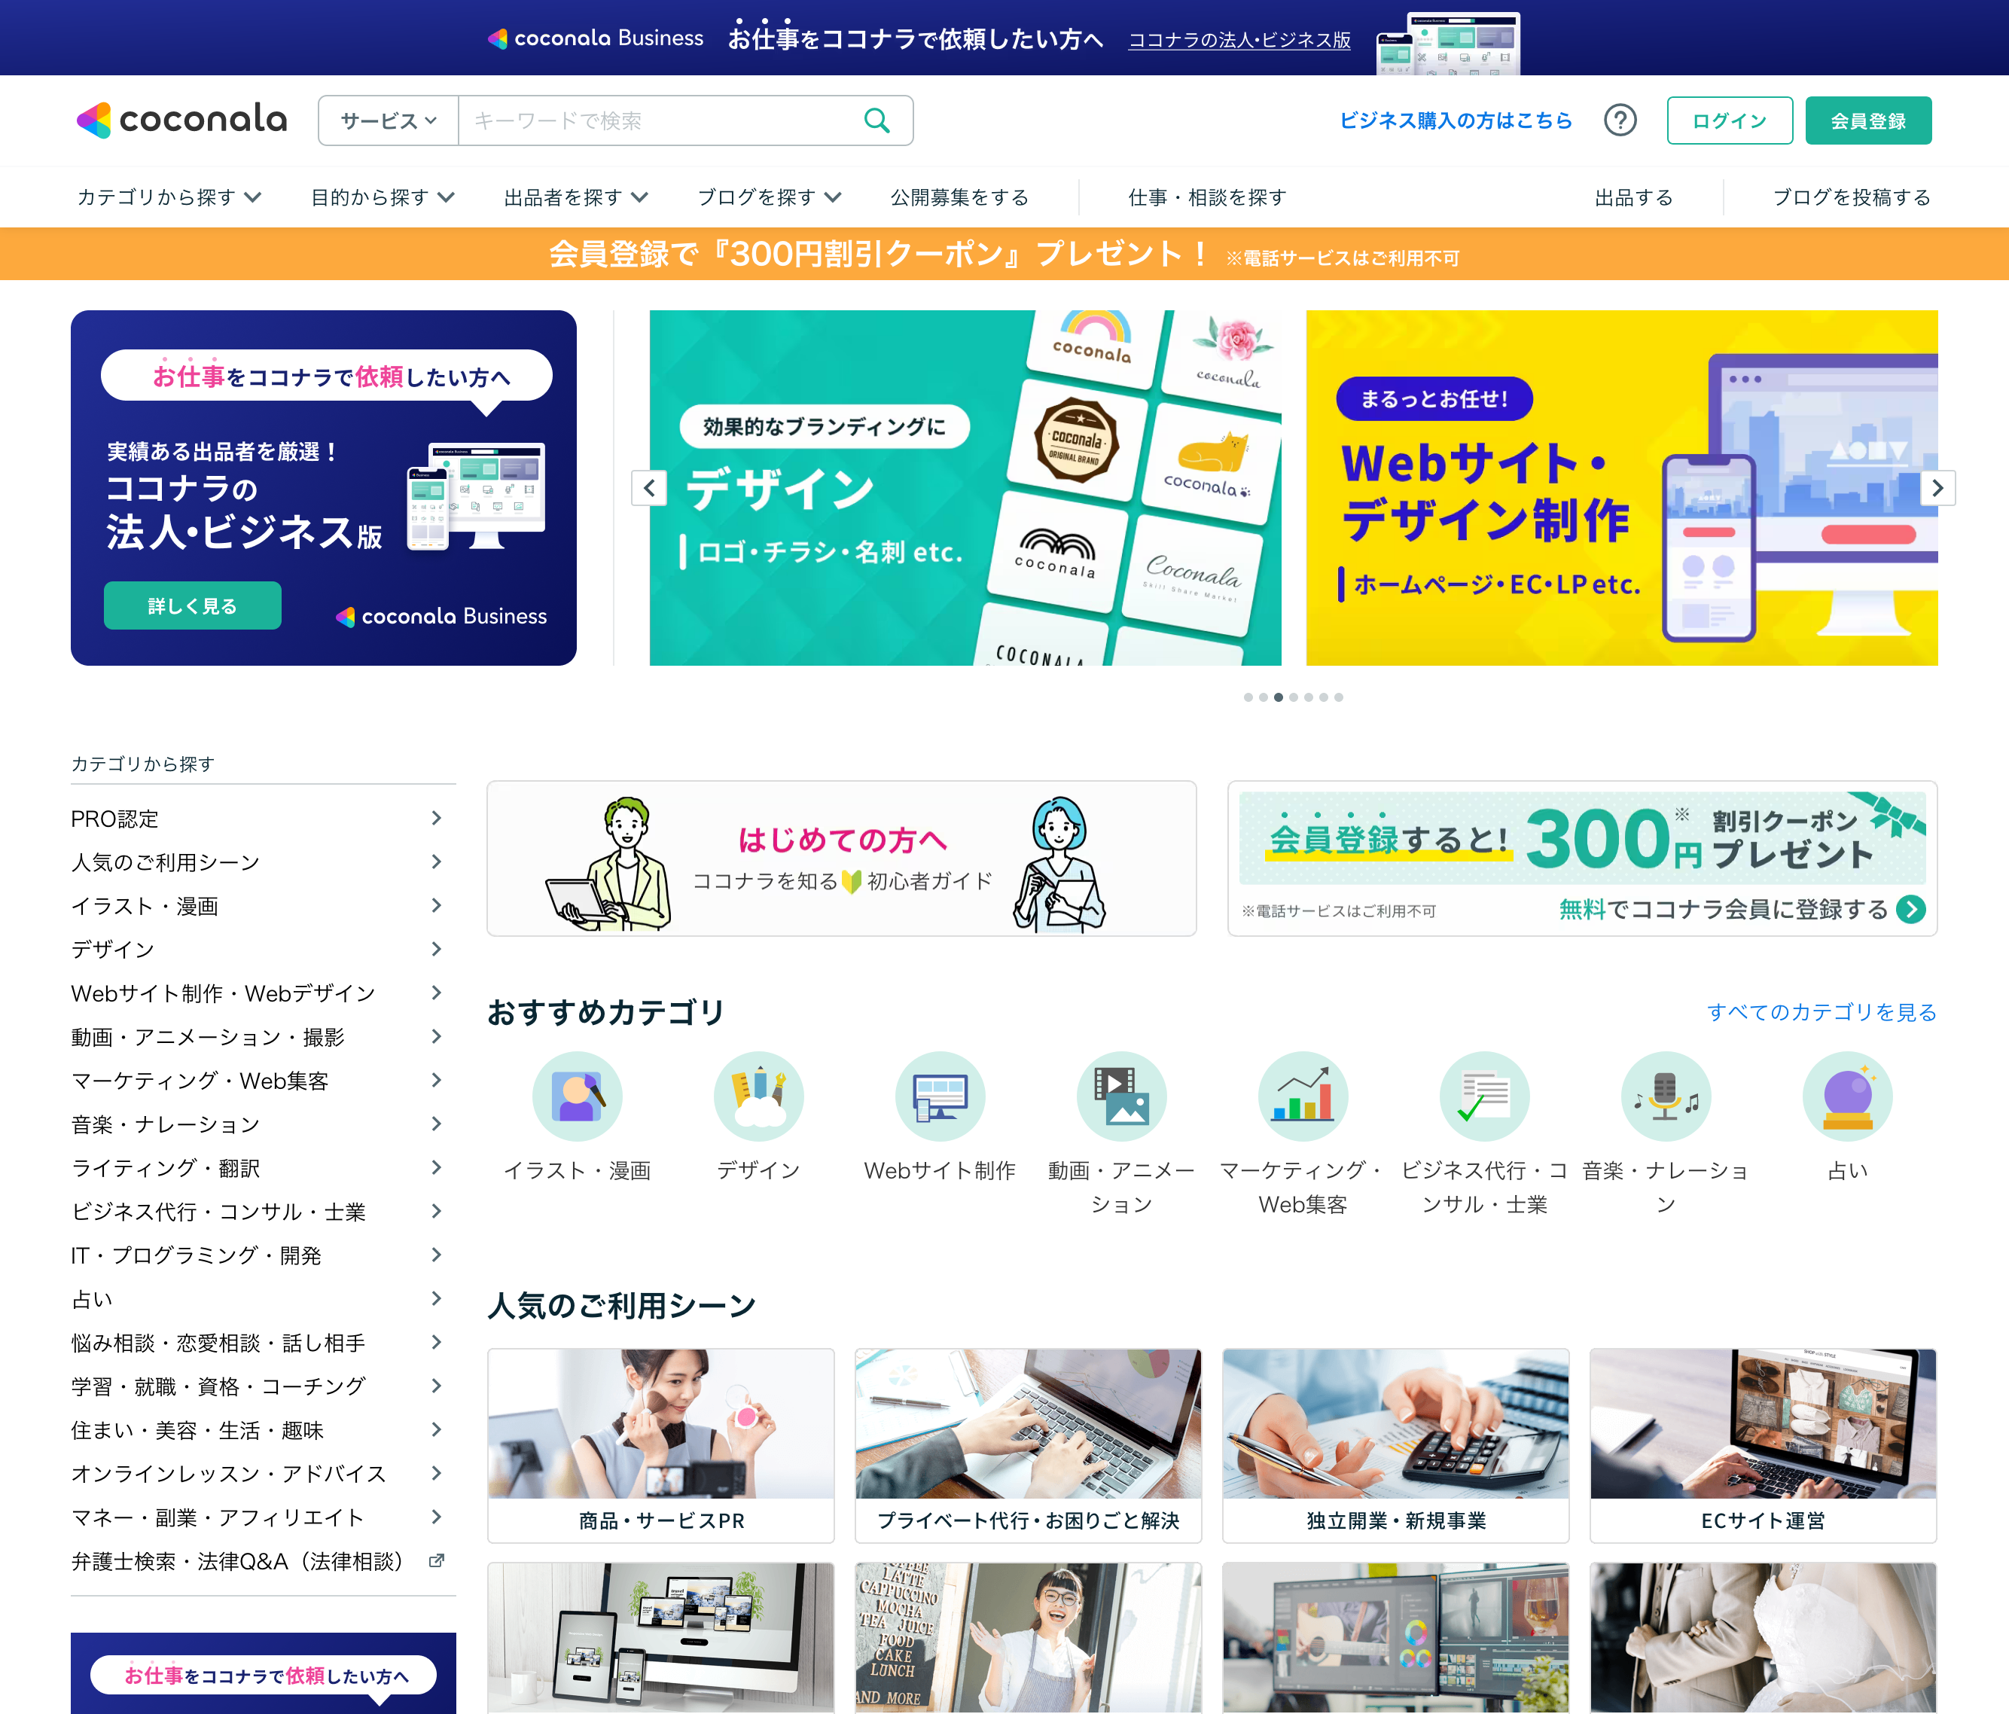Open 仕事・相談を探す menu item
2009x1714 pixels.
coord(1207,198)
